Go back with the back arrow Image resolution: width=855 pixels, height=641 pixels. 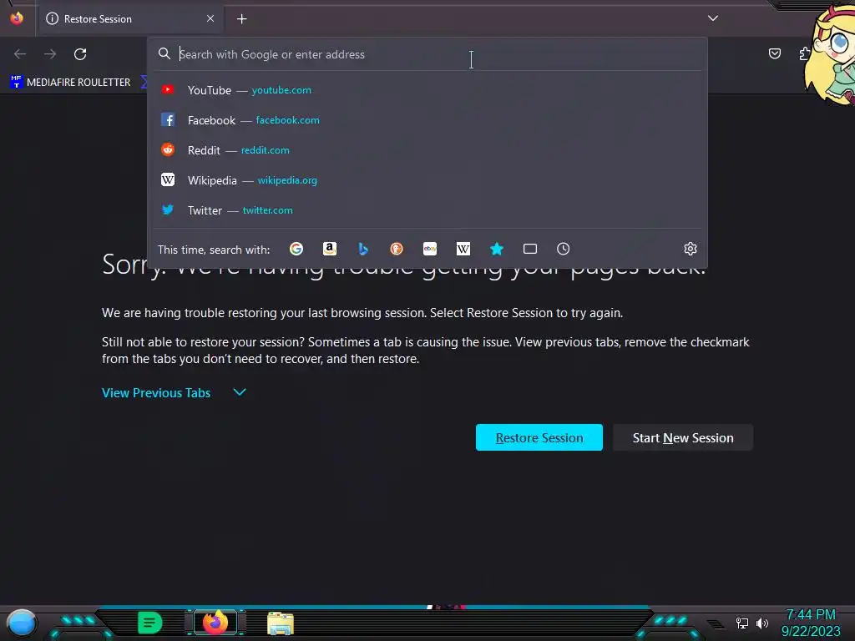click(20, 54)
